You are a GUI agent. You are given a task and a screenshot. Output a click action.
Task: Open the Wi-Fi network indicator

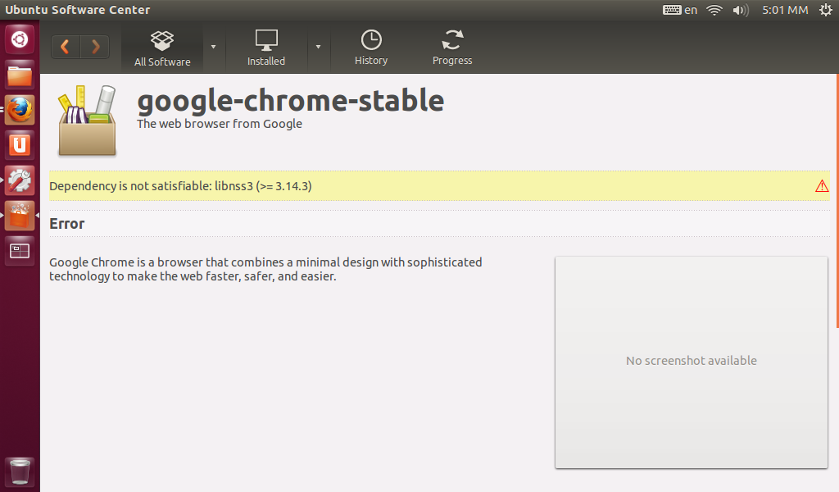(x=714, y=10)
